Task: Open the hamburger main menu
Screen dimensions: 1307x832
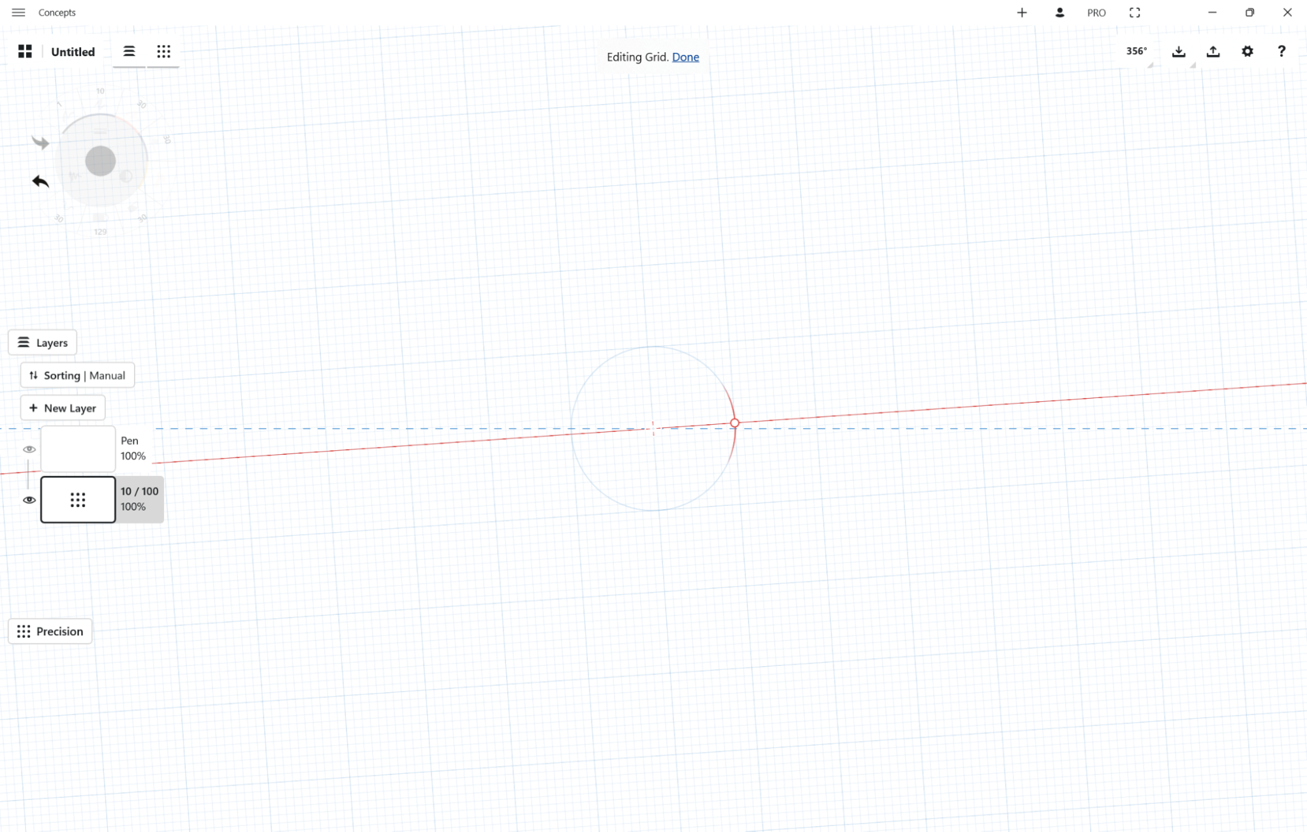Action: click(18, 12)
